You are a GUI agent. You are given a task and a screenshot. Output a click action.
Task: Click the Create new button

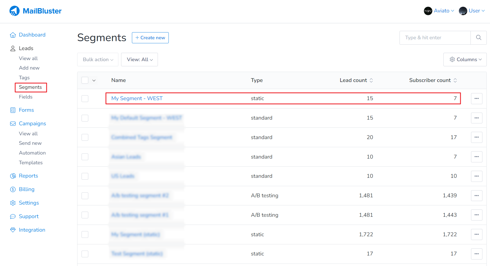[x=150, y=38]
